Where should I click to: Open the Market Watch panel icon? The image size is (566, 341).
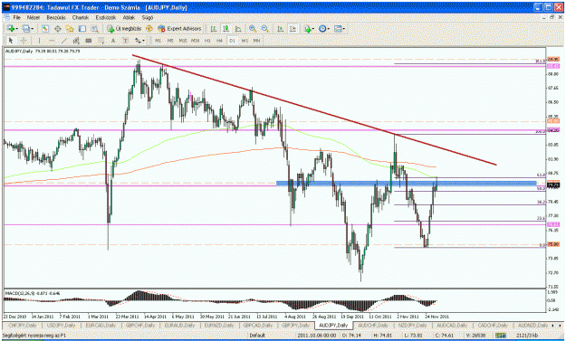coord(45,28)
